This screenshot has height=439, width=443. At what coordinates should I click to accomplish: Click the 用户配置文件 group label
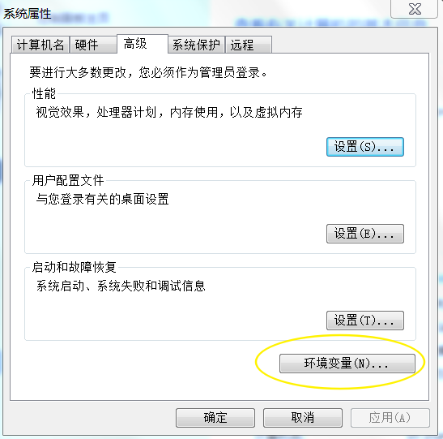68,181
